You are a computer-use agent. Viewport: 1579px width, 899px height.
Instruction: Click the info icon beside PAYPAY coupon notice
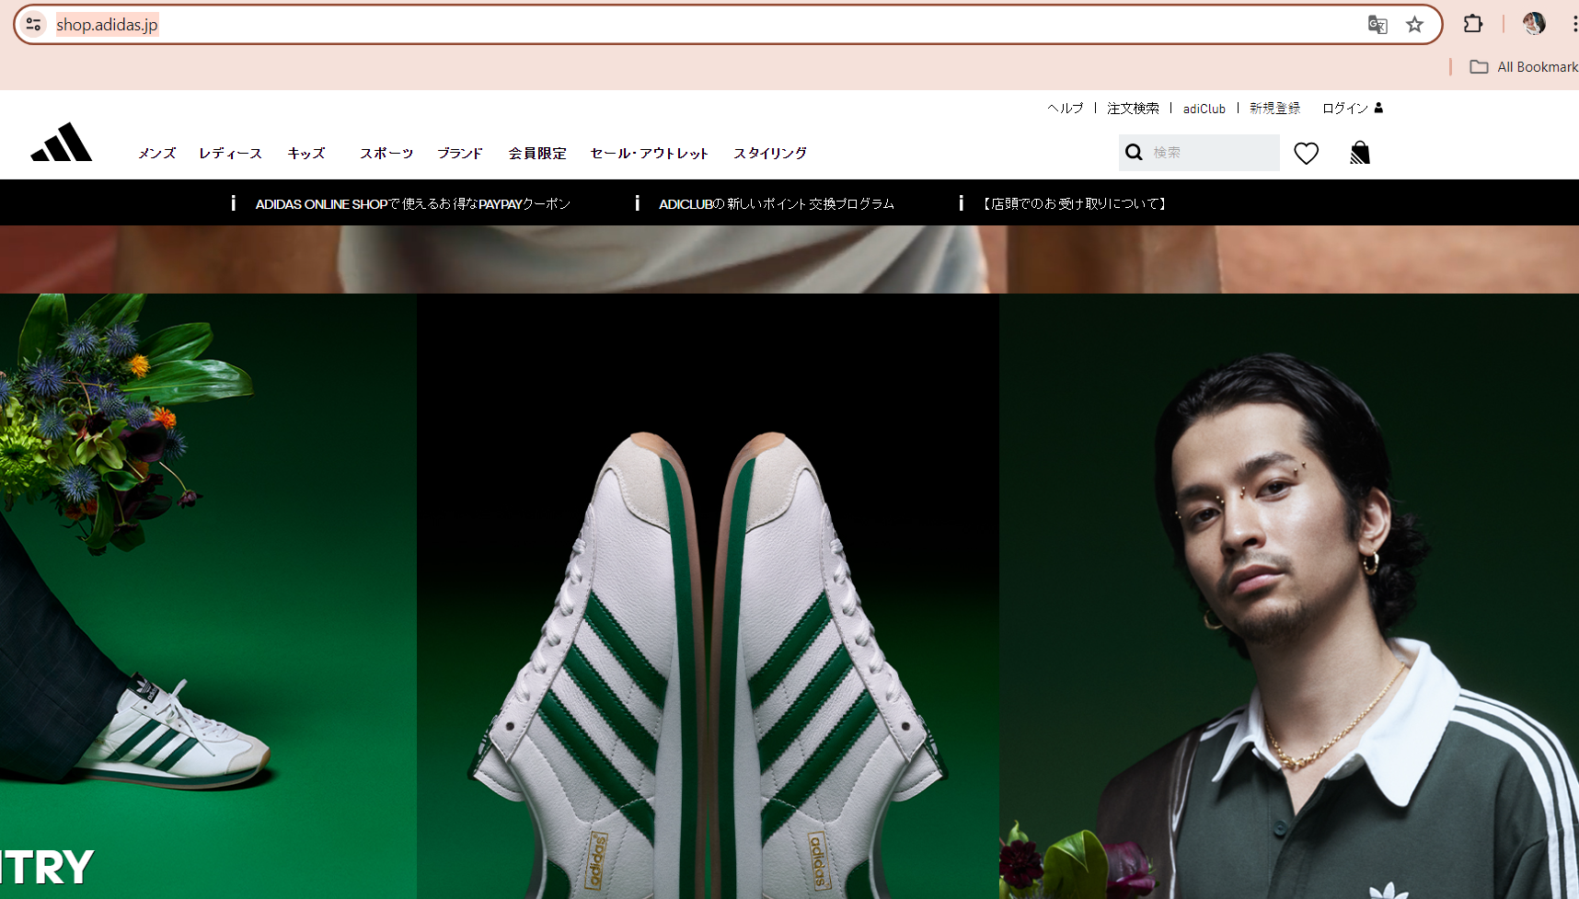click(x=234, y=203)
